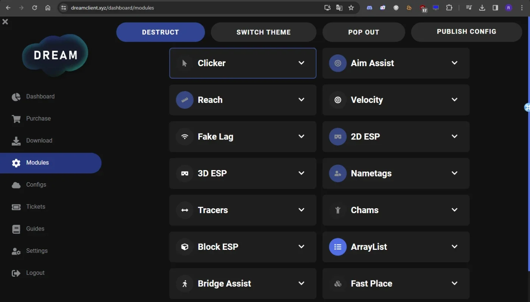
Task: Click the Fake Lag wifi icon
Action: (185, 136)
